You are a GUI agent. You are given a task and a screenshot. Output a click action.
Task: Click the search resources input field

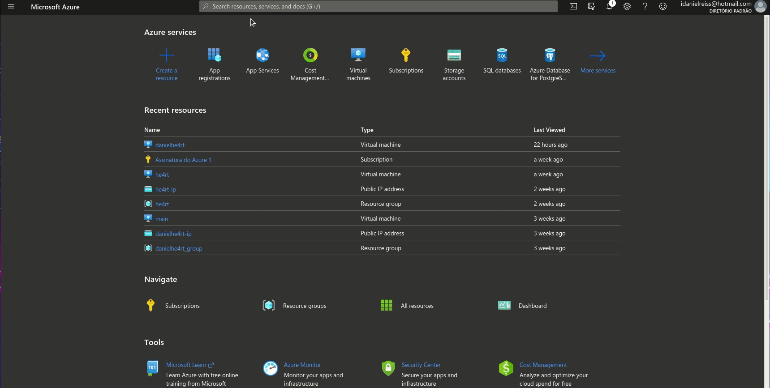(x=379, y=6)
